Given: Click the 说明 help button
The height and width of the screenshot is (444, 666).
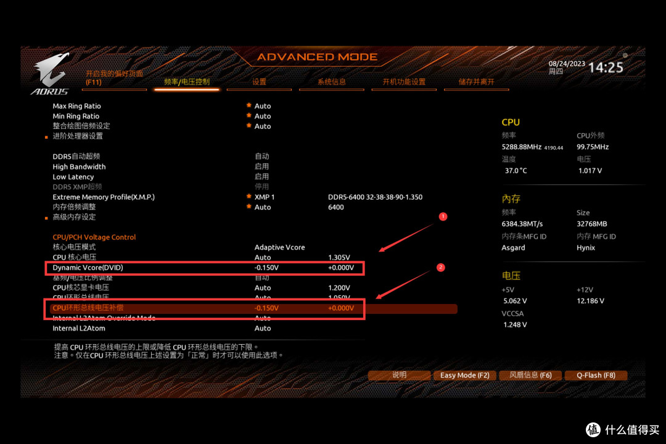Looking at the screenshot, I should 399,375.
